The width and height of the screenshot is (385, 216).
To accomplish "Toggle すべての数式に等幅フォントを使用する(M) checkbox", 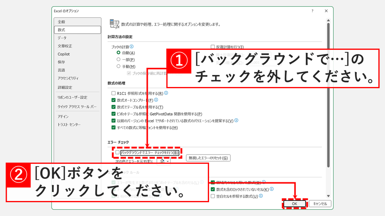I will 114,127.
